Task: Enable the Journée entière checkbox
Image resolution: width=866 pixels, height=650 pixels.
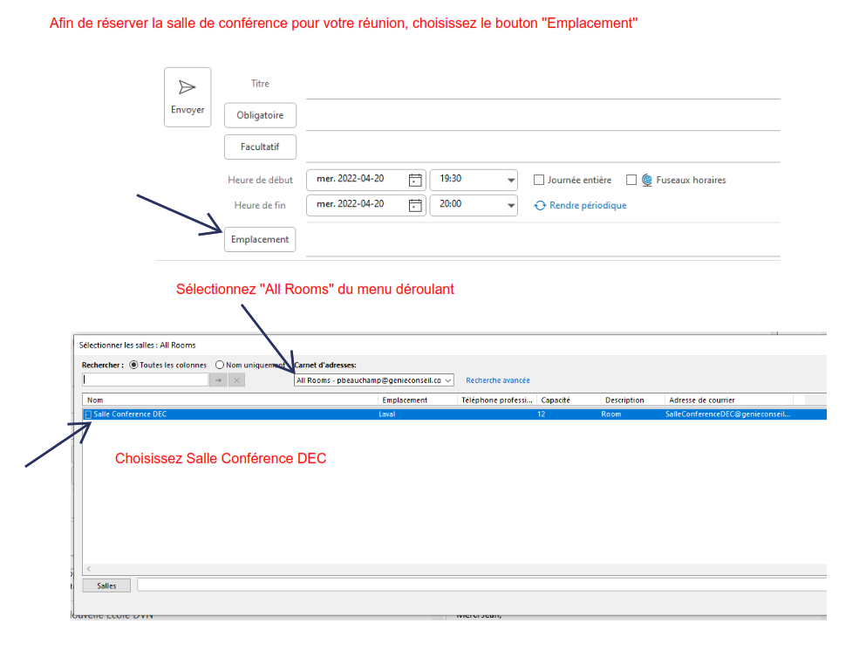Action: click(539, 180)
